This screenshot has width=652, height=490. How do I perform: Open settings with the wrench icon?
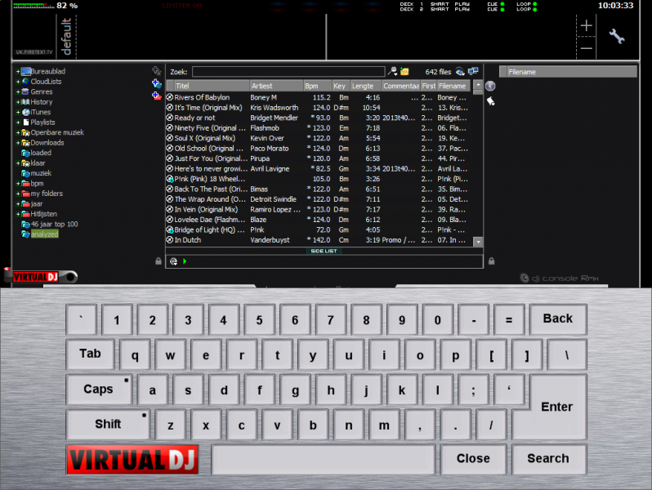pyautogui.click(x=617, y=36)
